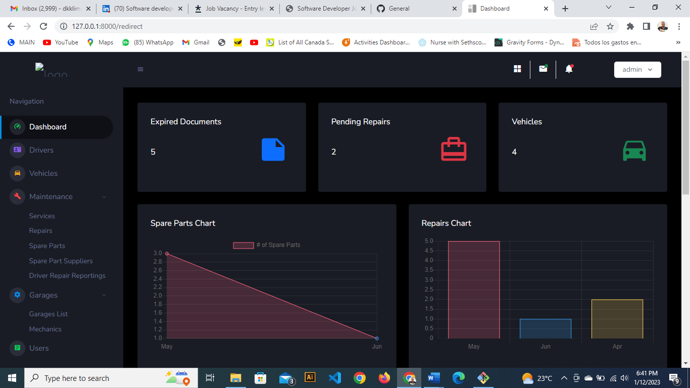Click the green car icon on Vehicles card
This screenshot has width=690, height=388.
point(634,150)
